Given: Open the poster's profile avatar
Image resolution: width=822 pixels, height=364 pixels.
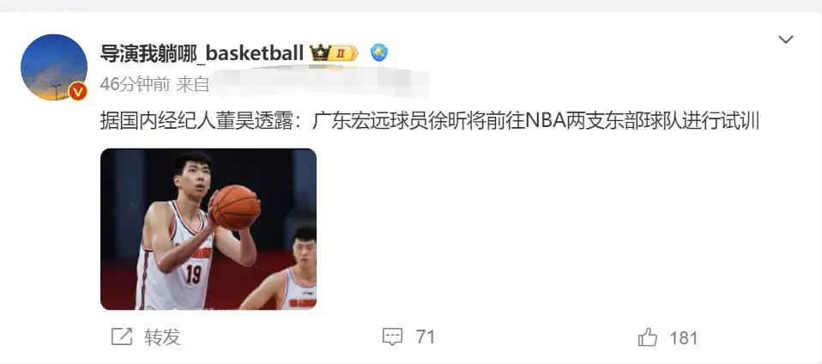Looking at the screenshot, I should tap(54, 67).
